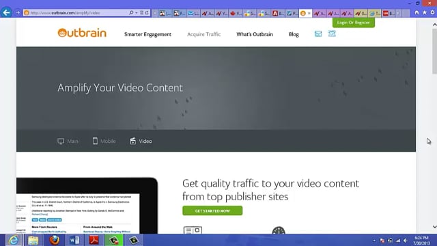Open the Smarter Engagement menu
The width and height of the screenshot is (437, 246).
pyautogui.click(x=147, y=34)
